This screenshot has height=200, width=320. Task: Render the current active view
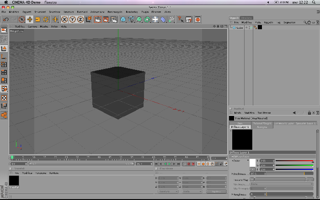(x=98, y=20)
